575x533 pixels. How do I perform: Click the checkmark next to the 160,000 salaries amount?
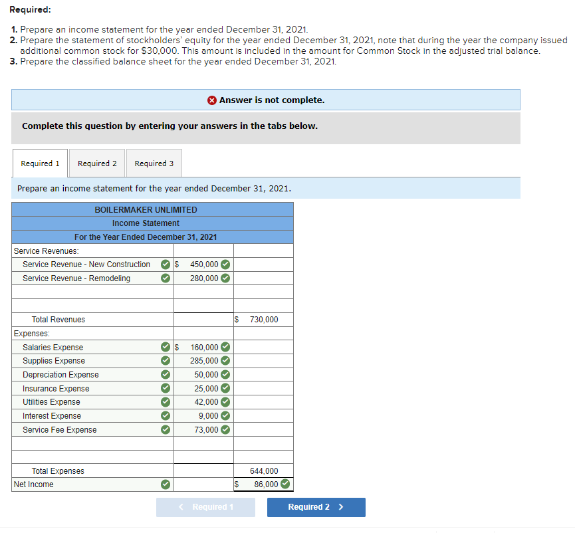click(x=224, y=347)
